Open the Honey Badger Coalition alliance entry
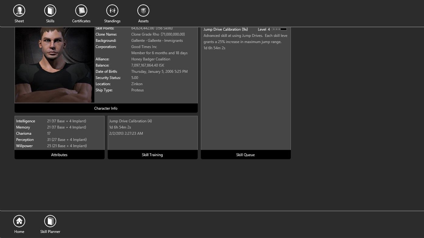The width and height of the screenshot is (424, 238). (151, 59)
